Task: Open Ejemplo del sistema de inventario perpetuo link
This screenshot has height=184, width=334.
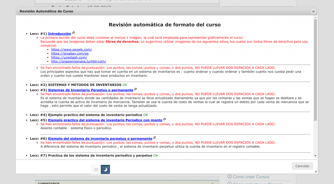Action: coord(100,138)
